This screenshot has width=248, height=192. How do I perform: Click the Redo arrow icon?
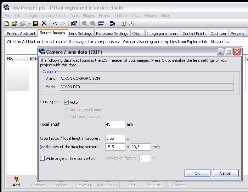(63, 24)
